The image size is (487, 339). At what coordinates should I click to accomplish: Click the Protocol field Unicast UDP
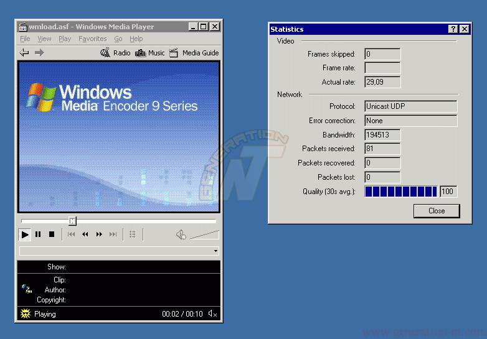[411, 106]
